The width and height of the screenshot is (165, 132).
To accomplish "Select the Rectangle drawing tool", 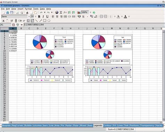I will pos(45,21).
